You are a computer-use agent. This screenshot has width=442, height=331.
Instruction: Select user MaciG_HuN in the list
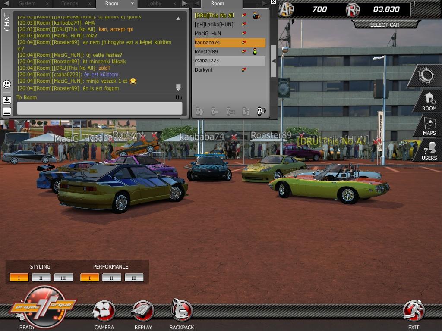[x=230, y=34]
